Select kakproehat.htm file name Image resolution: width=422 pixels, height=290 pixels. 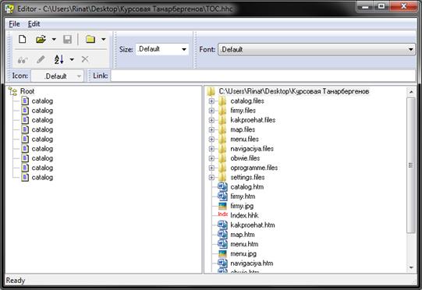pos(253,225)
